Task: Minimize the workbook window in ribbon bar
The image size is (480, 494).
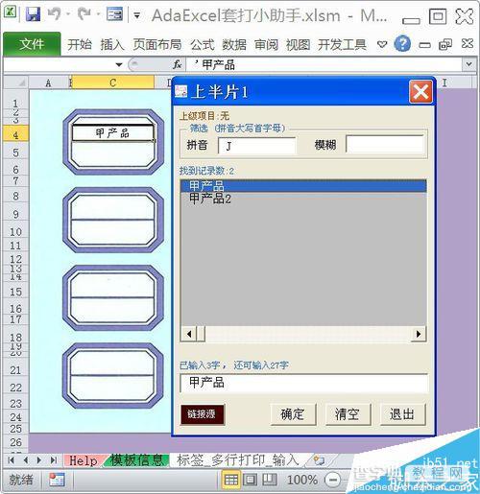Action: click(x=424, y=45)
